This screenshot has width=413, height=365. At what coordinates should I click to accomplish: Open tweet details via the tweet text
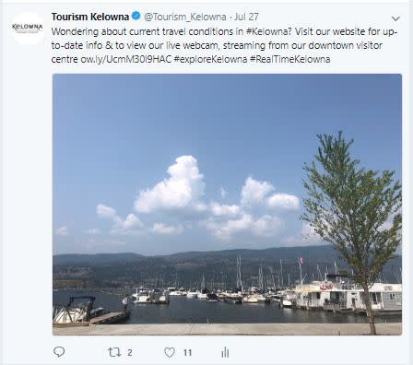(224, 45)
